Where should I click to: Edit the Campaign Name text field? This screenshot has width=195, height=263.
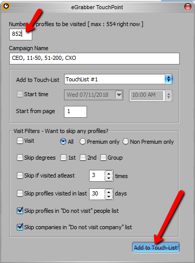pos(94,58)
